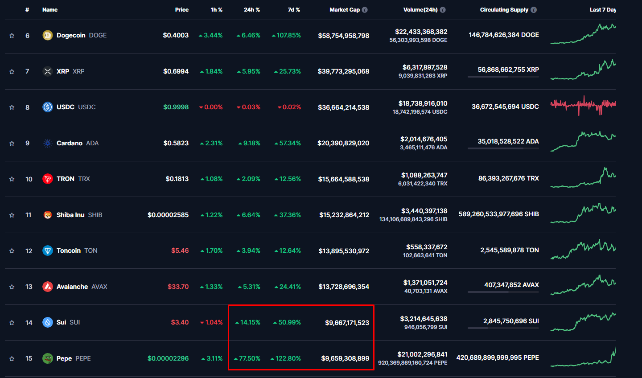Open TRON's 7-day sparkline chart
642x378 pixels.
(x=583, y=177)
